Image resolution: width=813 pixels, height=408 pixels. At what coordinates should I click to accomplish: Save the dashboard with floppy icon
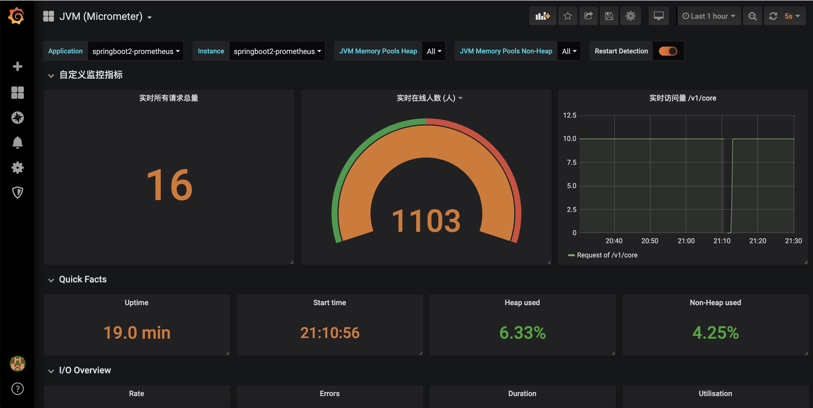(x=609, y=16)
